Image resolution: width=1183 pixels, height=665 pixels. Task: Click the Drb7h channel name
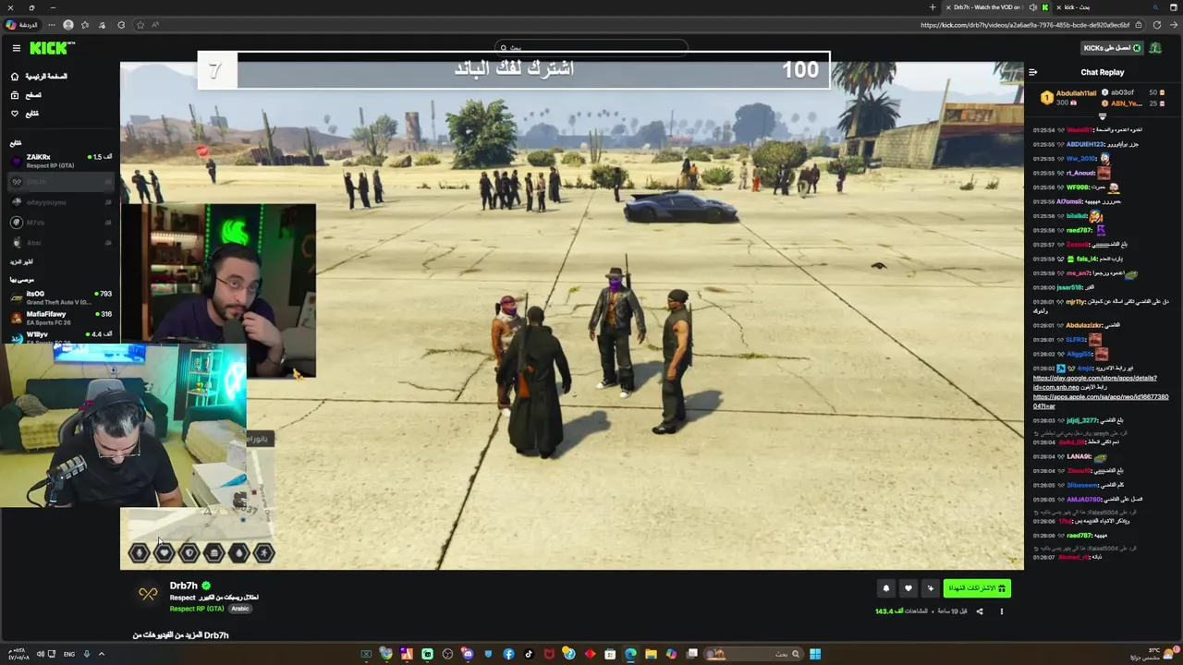[x=183, y=586]
